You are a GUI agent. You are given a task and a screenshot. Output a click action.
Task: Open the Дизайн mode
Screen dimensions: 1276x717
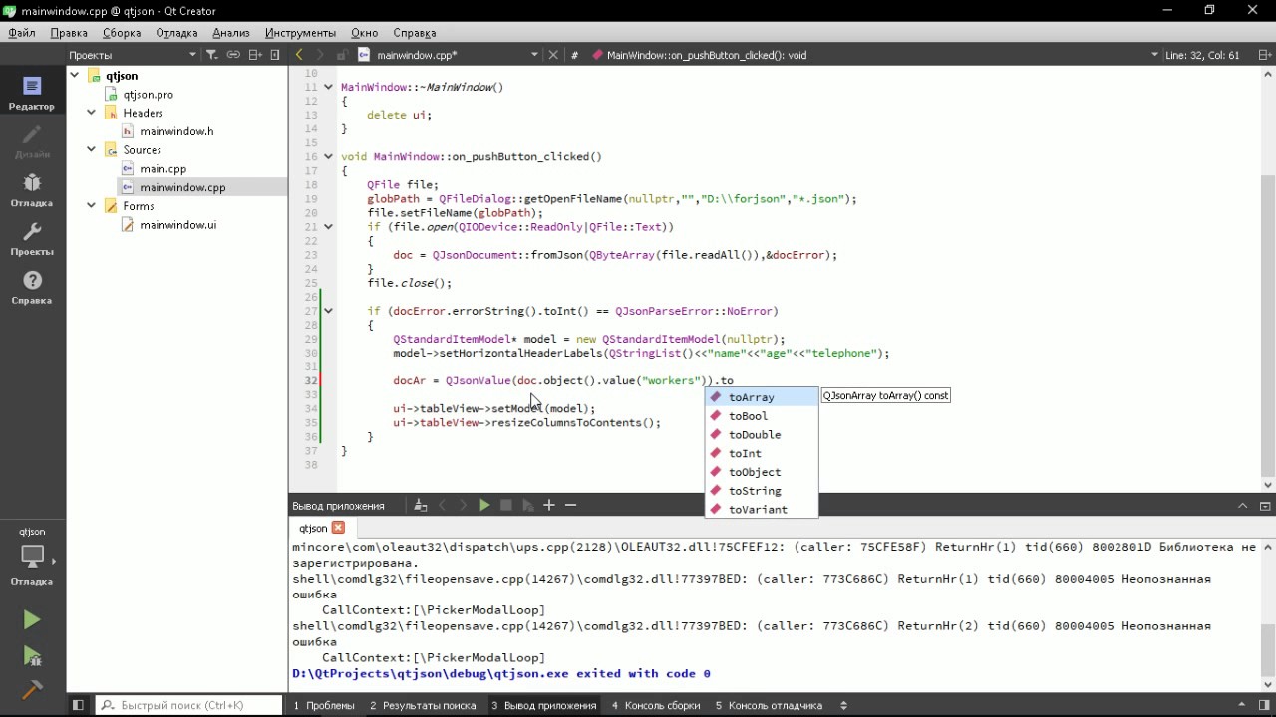(32, 141)
